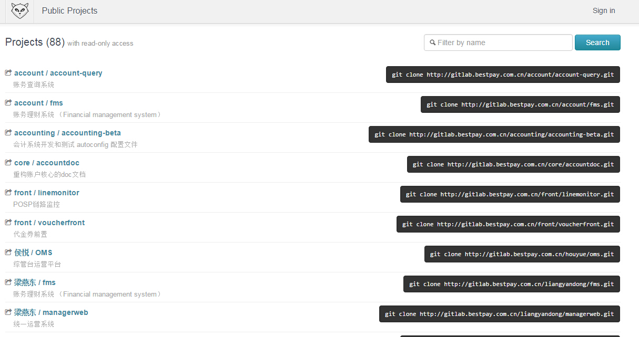Open the account / account-query project

(58, 73)
